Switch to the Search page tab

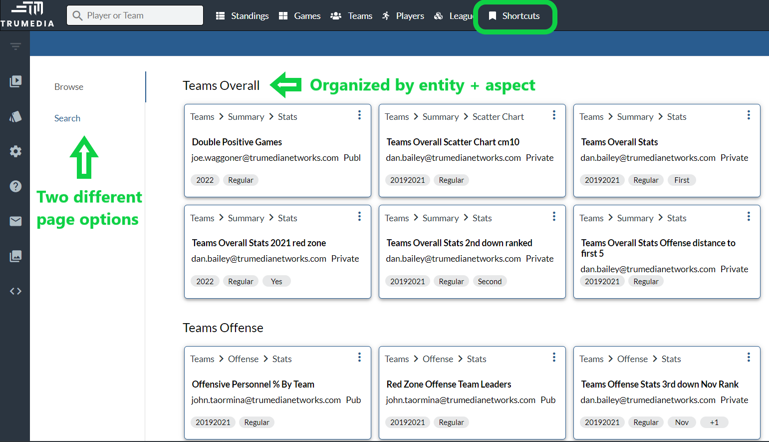tap(67, 118)
